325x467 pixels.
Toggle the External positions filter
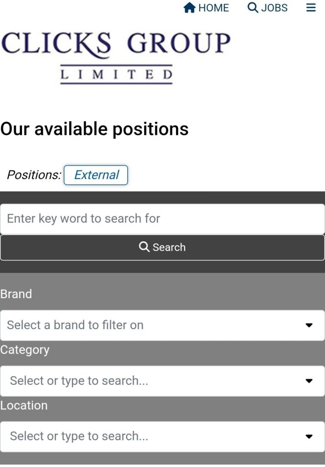point(96,175)
